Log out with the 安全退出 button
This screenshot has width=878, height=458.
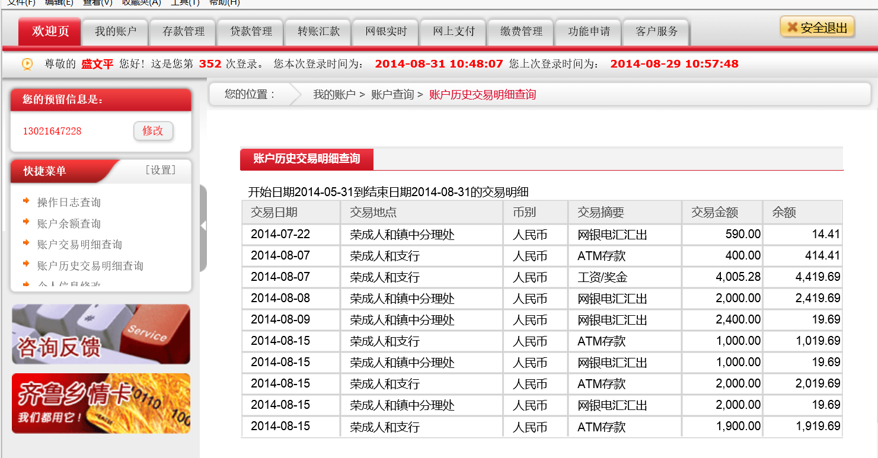tap(817, 27)
